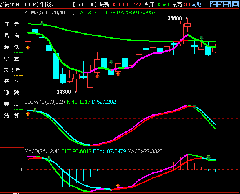Screen dimensions: 240x194
Task: Select the 最低 row in the side panel
Action: 11,47
